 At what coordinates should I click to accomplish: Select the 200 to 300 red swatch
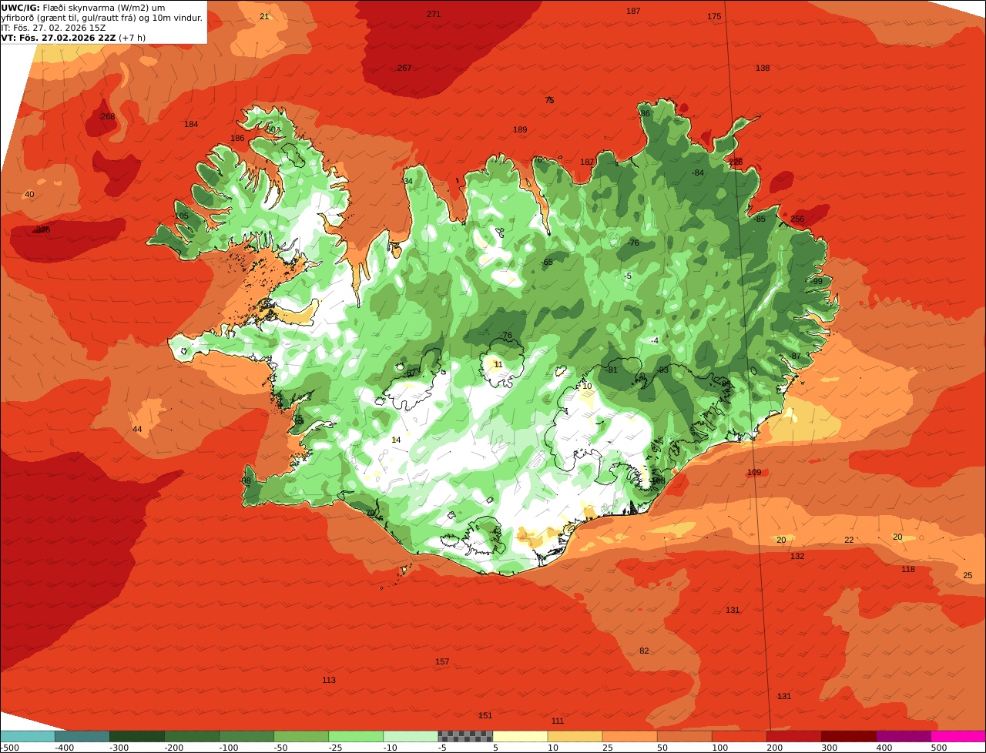click(793, 736)
